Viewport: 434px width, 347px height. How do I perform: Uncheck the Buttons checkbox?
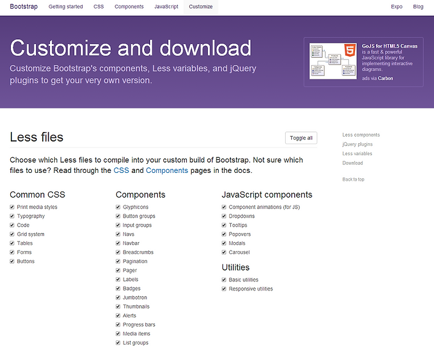tap(12, 261)
